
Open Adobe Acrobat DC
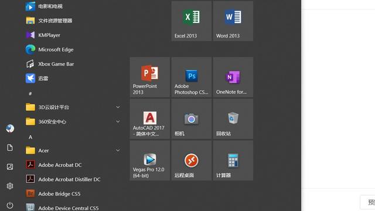click(73, 165)
